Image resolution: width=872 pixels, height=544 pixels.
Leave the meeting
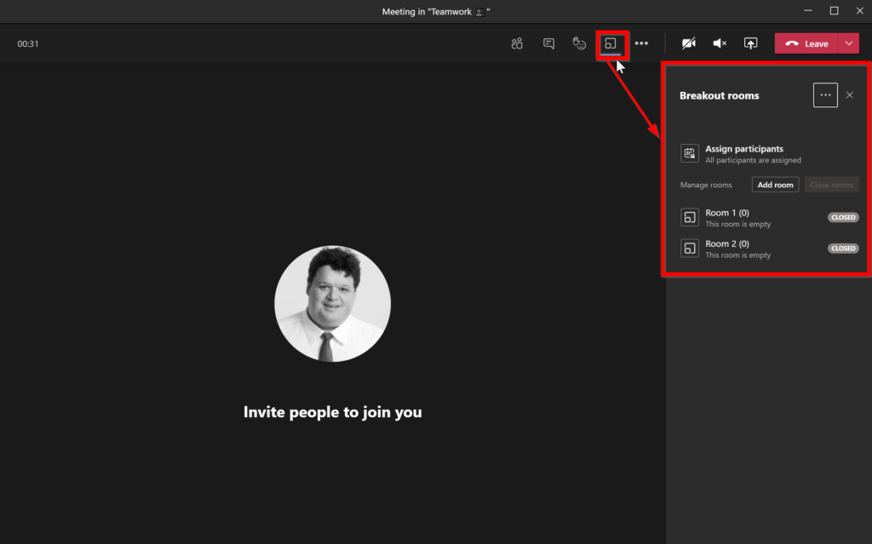[x=806, y=43]
